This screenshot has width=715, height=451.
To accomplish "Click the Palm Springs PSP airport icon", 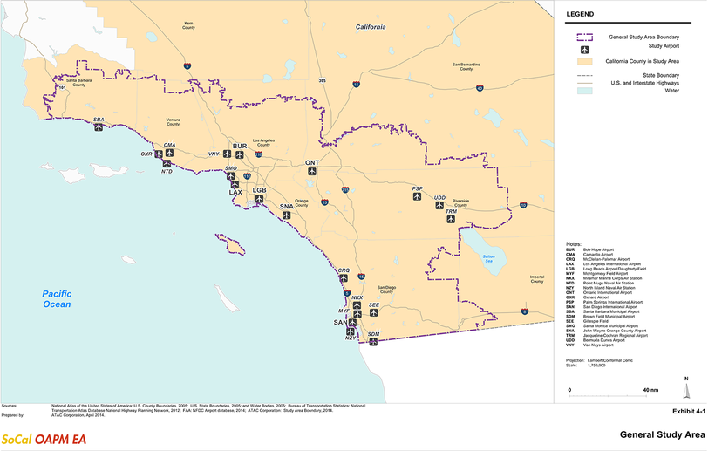I will [418, 197].
